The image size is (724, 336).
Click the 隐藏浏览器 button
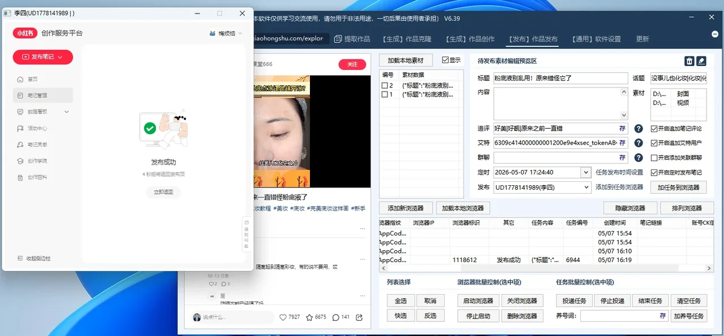(x=630, y=208)
